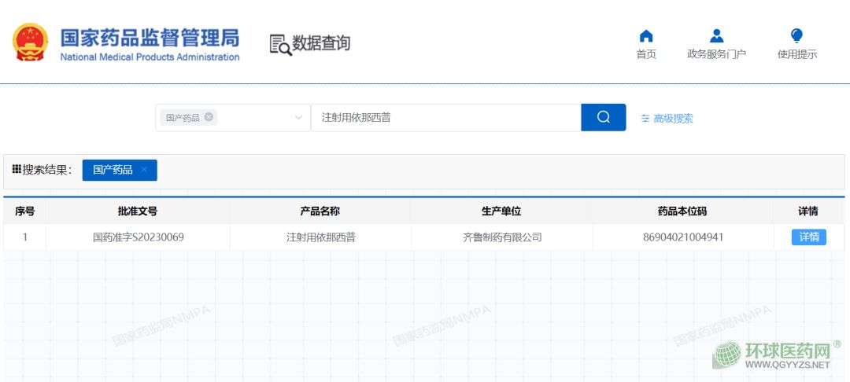Remove the 国产药品 tag in the category selector
Screen dimensions: 850x382
click(x=209, y=117)
